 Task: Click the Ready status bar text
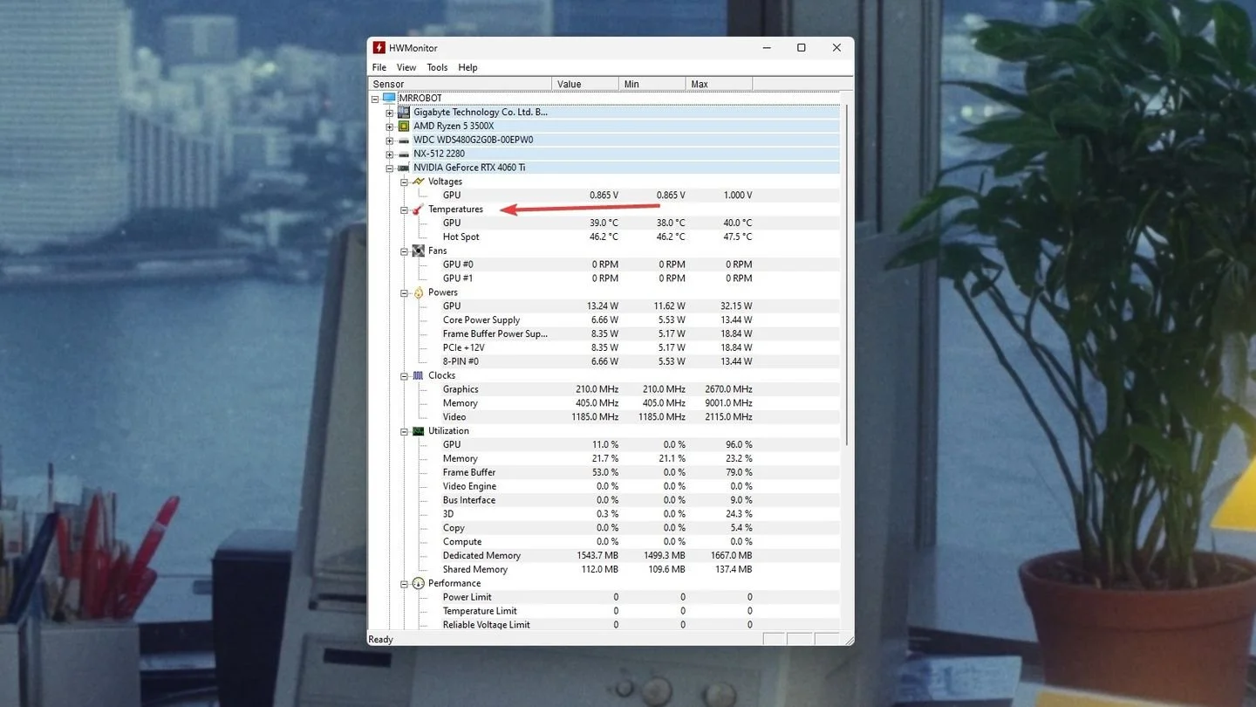(380, 640)
